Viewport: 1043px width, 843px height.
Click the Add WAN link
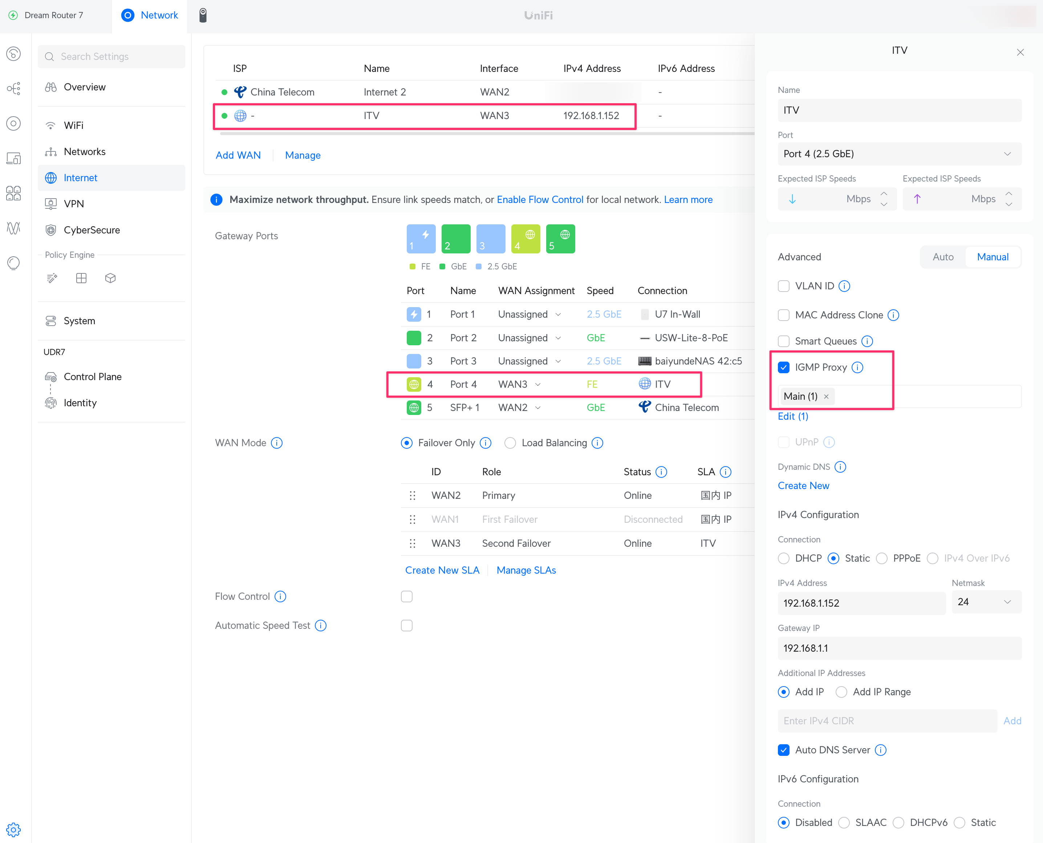coord(238,155)
